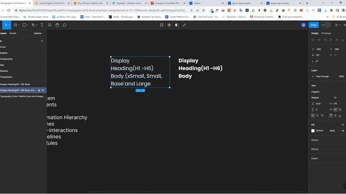
Task: Select the Typography Color Palette layer
Action: 22,96
